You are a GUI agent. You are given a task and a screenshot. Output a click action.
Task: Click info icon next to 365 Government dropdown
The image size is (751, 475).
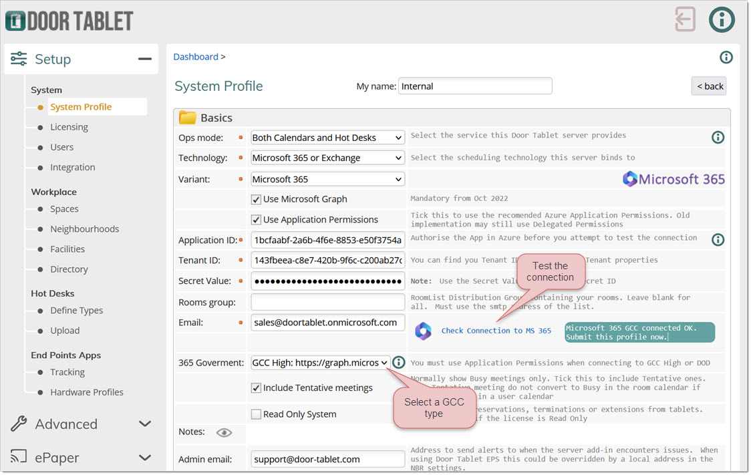398,363
